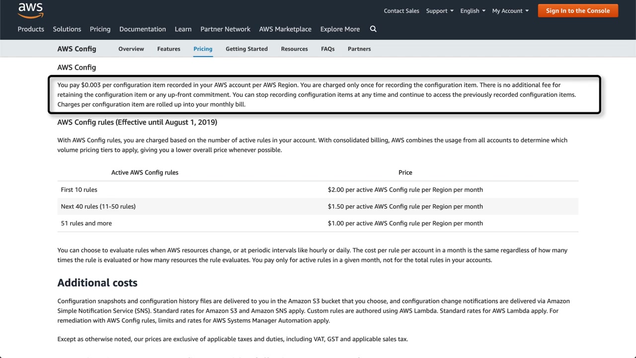Select the Pricing tab under AWS Config

pyautogui.click(x=203, y=49)
